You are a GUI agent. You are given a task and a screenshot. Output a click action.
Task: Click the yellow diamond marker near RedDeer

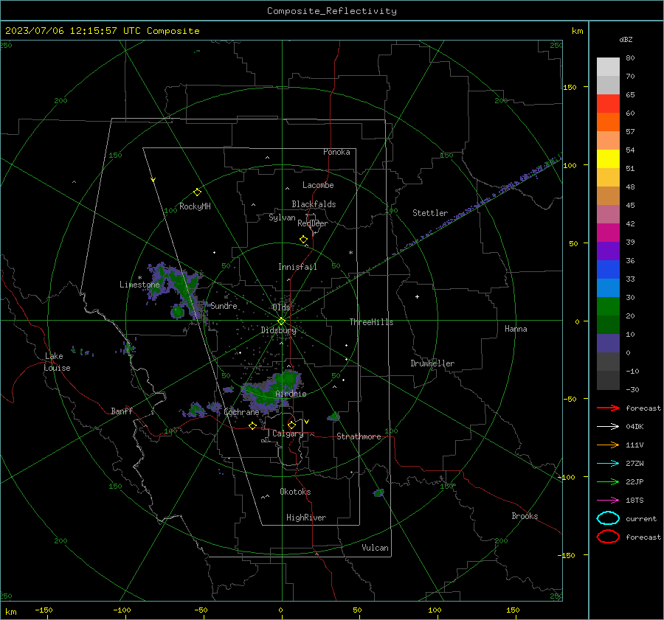303,240
